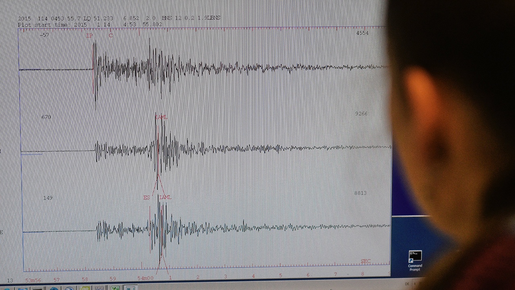The image size is (515, 290).
Task: Click the offset value 670
Action: (x=46, y=117)
